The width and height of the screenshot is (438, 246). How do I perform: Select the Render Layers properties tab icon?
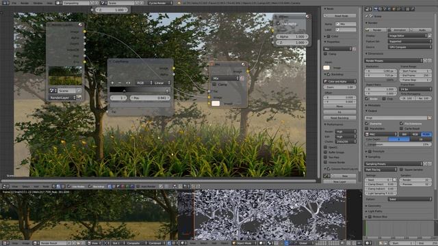(x=381, y=9)
